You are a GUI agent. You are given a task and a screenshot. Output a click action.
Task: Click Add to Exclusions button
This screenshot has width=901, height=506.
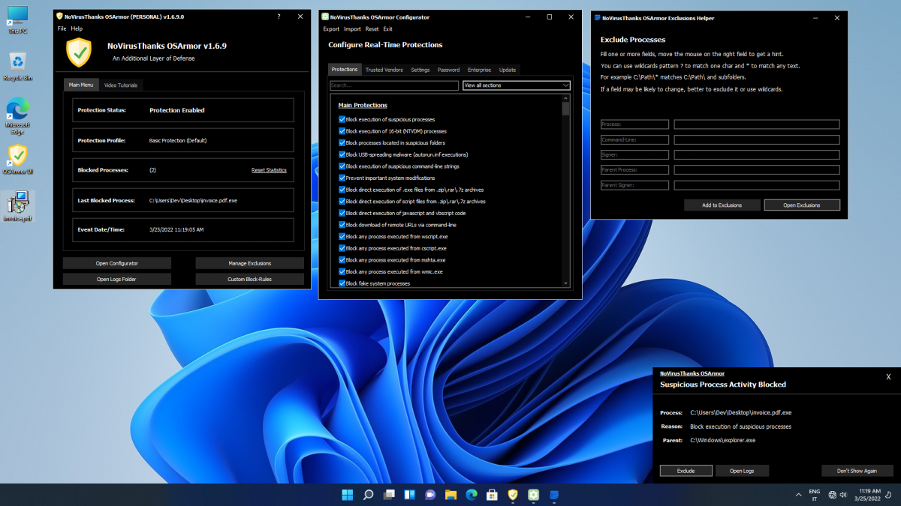tap(722, 205)
